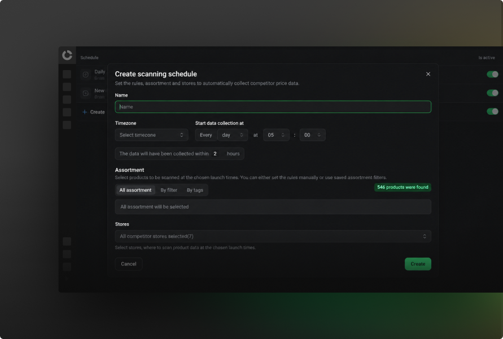Click the Set the rules dialog subtitle

(207, 84)
